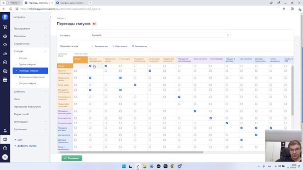
Task: Open the orders cart icon in sidebar
Action: [x=5, y=27]
